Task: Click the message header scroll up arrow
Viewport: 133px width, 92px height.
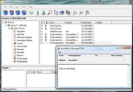Action: click(x=124, y=56)
